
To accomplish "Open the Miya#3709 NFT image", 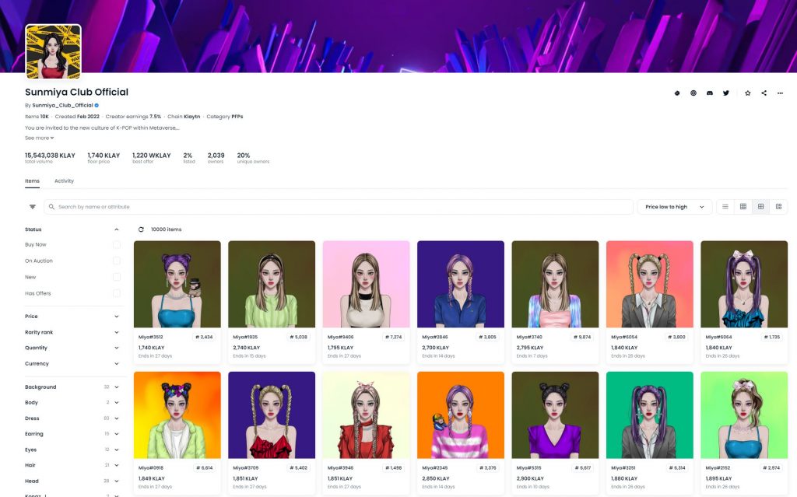I will 272,415.
